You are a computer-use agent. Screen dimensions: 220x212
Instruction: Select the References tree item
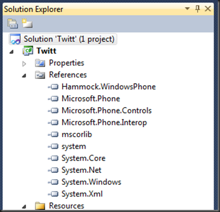pos(68,75)
